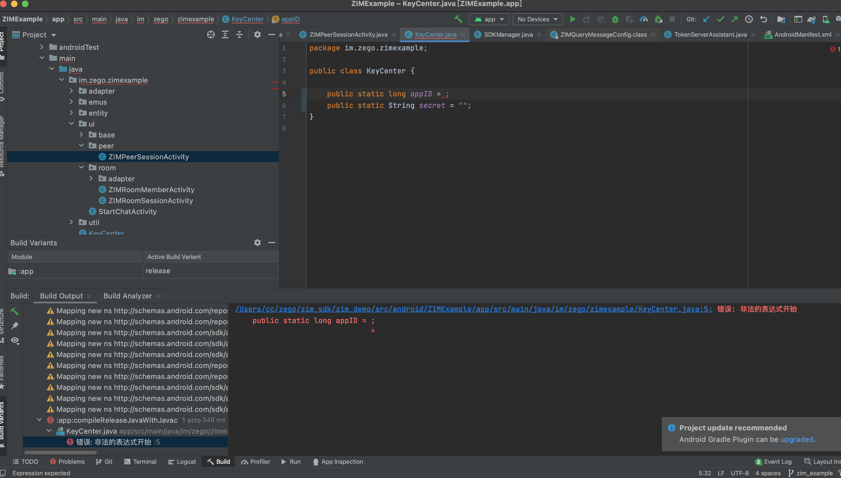Click the UTF-8 encoding status item
The width and height of the screenshot is (841, 478).
(x=739, y=473)
